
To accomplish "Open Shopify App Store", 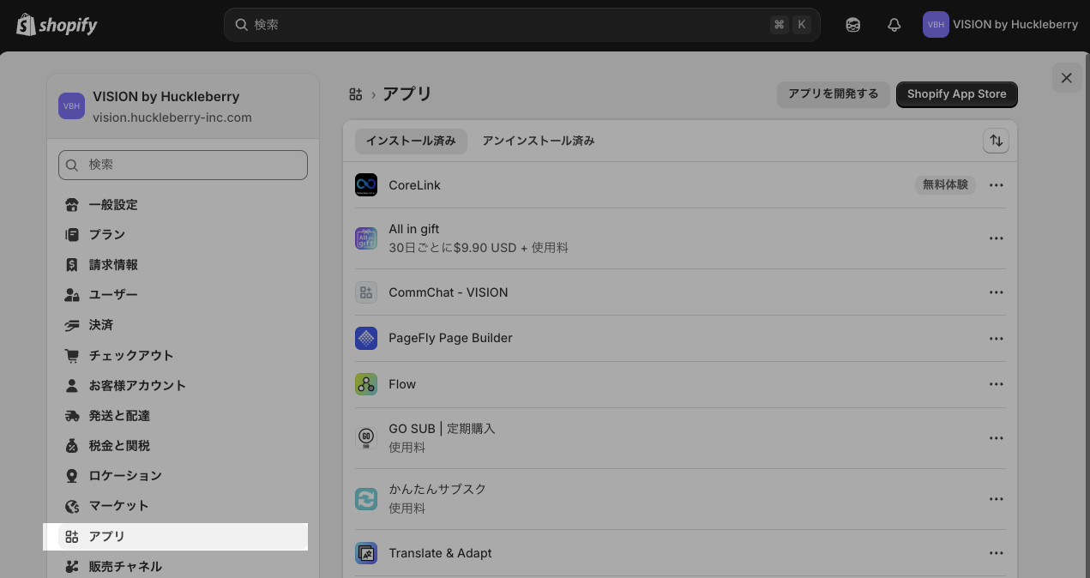I will [957, 94].
